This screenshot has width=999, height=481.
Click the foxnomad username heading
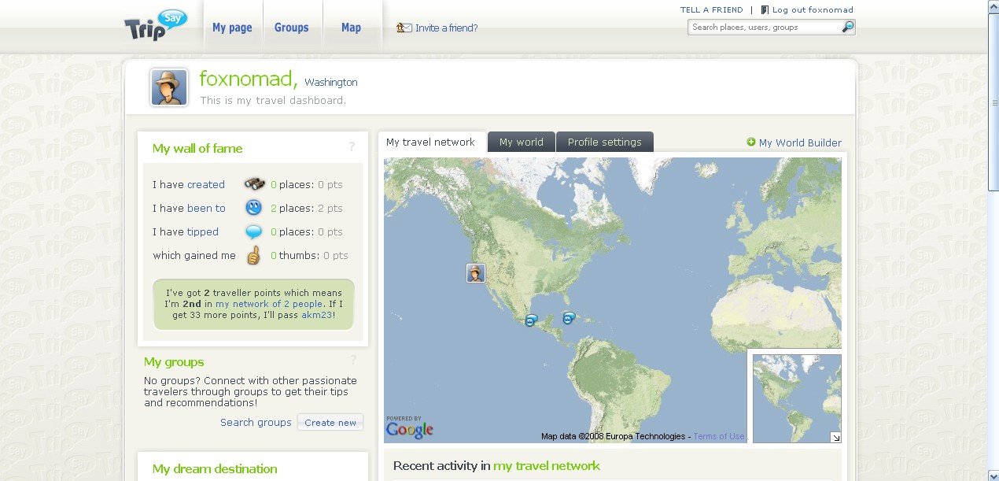click(249, 79)
